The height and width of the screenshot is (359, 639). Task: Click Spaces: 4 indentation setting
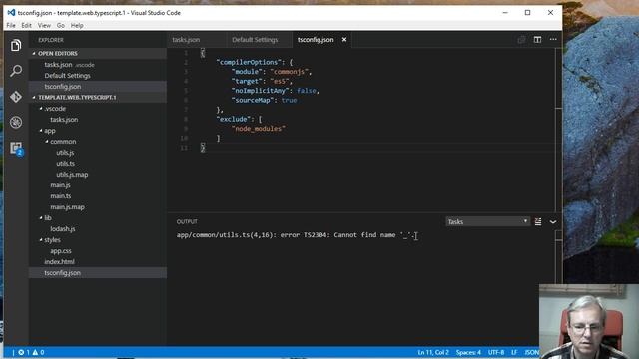point(468,352)
